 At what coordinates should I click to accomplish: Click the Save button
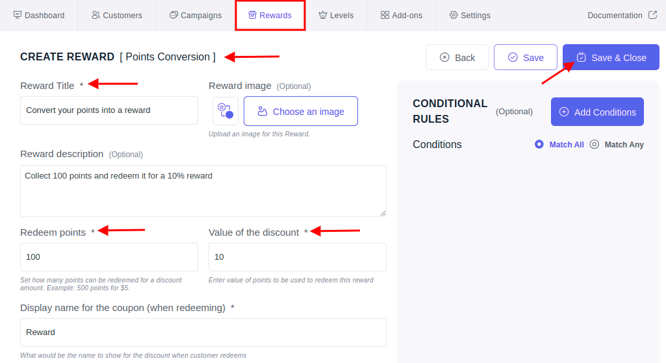pos(526,57)
